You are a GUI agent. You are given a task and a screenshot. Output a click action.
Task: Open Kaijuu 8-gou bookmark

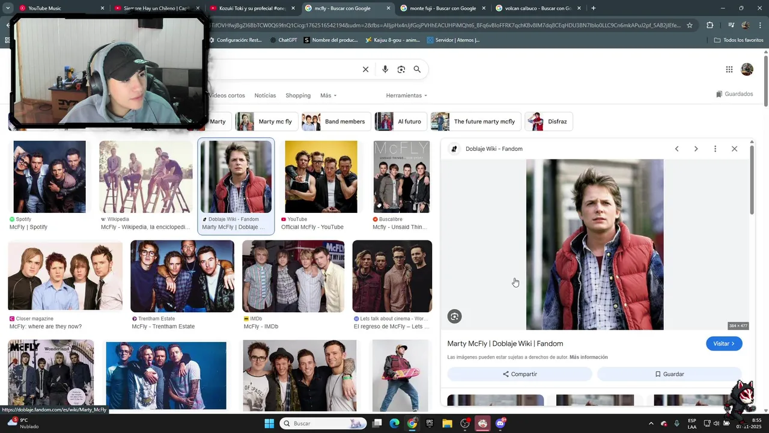coord(392,40)
